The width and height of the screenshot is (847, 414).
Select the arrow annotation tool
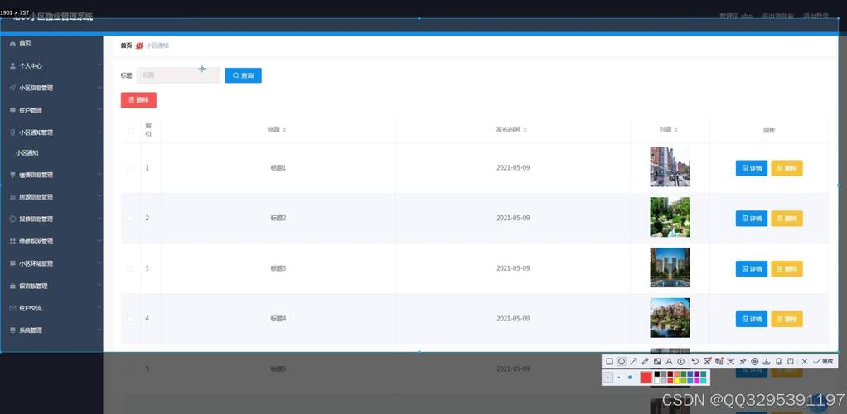point(633,362)
